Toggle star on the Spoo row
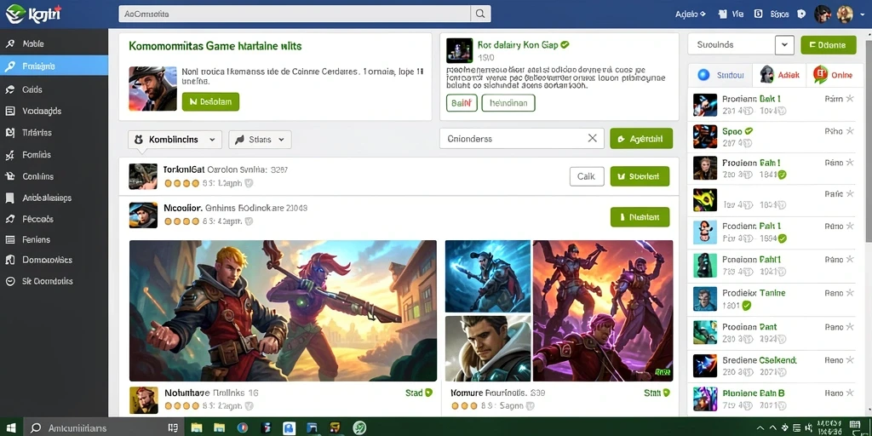The height and width of the screenshot is (436, 872). [850, 131]
